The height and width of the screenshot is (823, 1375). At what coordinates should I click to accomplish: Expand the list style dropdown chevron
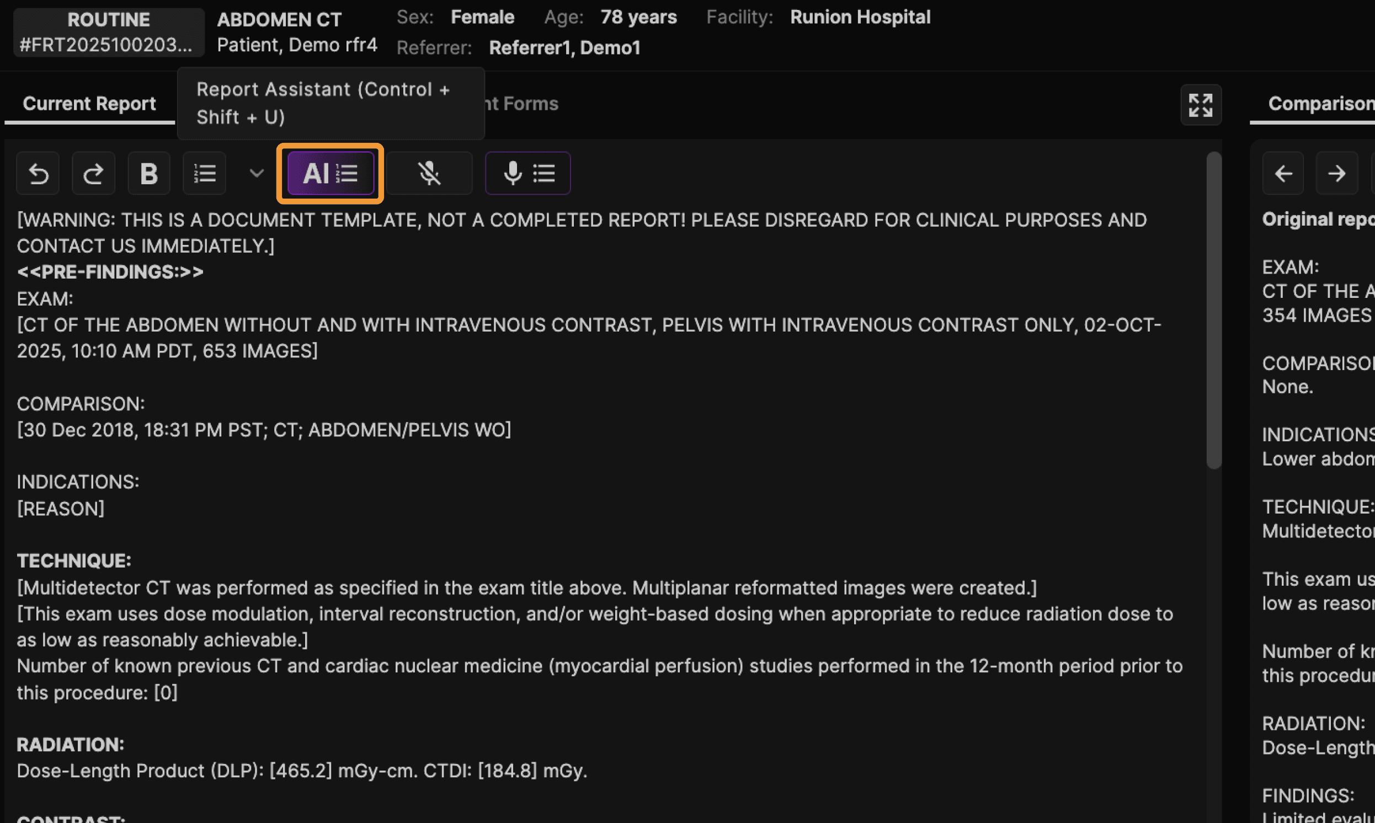256,174
